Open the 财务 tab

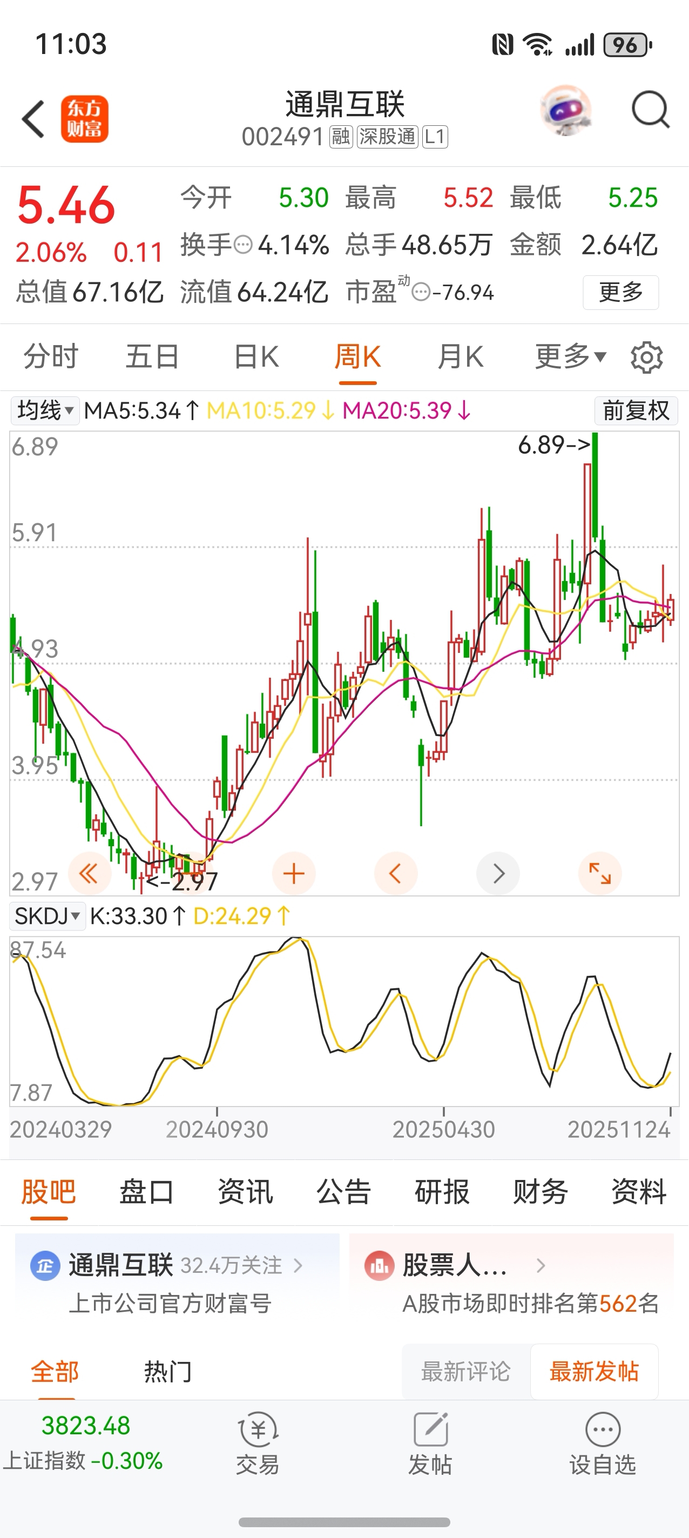coord(541,1192)
